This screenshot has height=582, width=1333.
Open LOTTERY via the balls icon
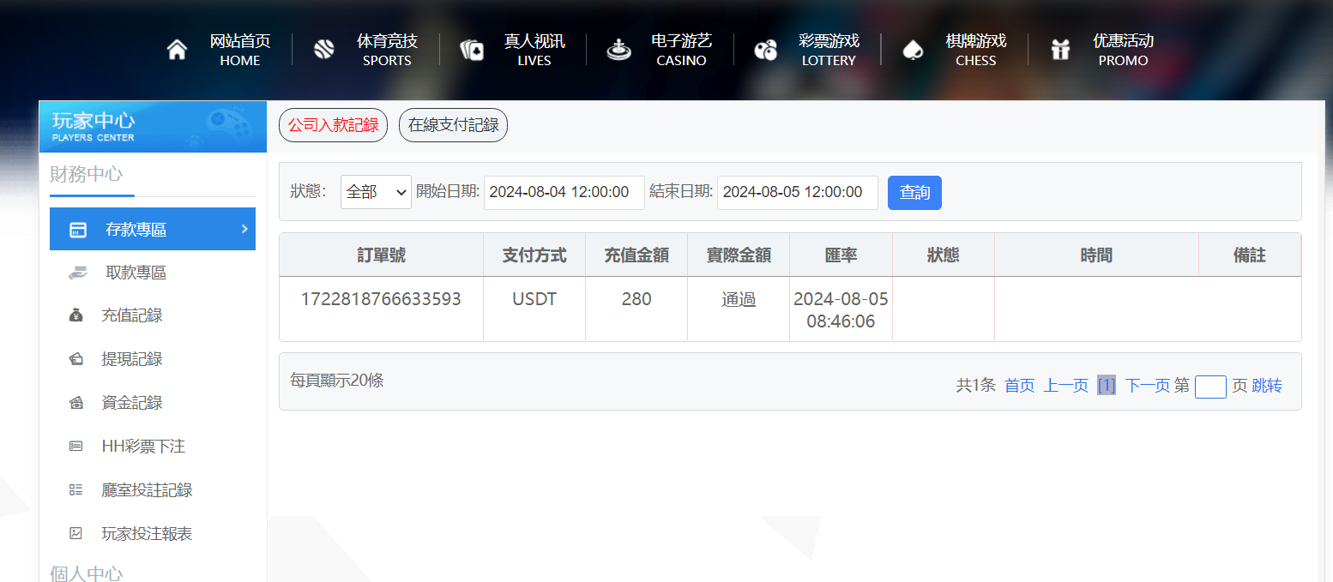point(766,48)
